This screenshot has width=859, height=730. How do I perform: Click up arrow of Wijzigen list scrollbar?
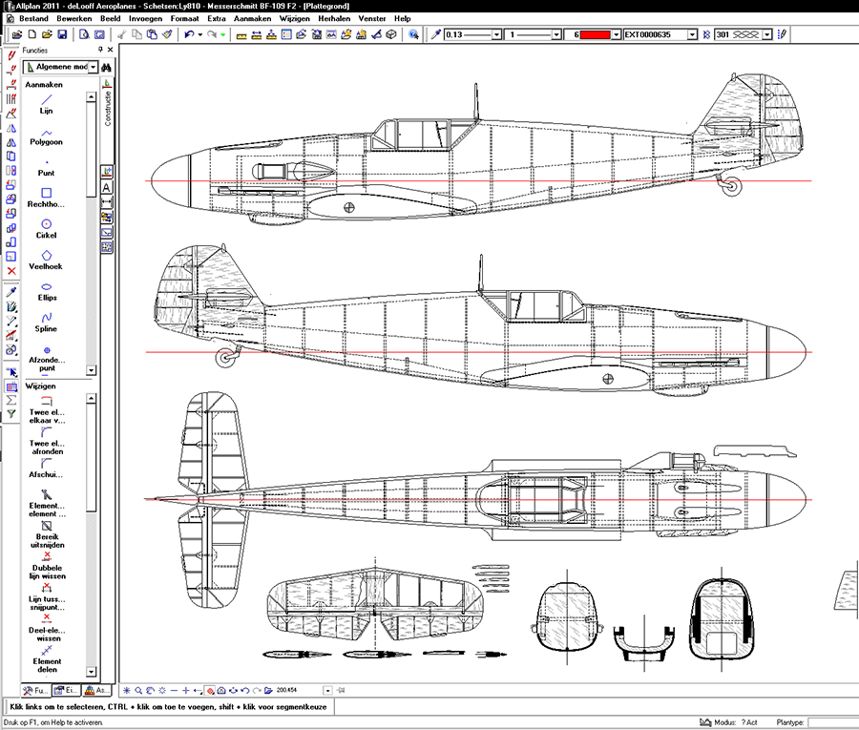tap(91, 398)
